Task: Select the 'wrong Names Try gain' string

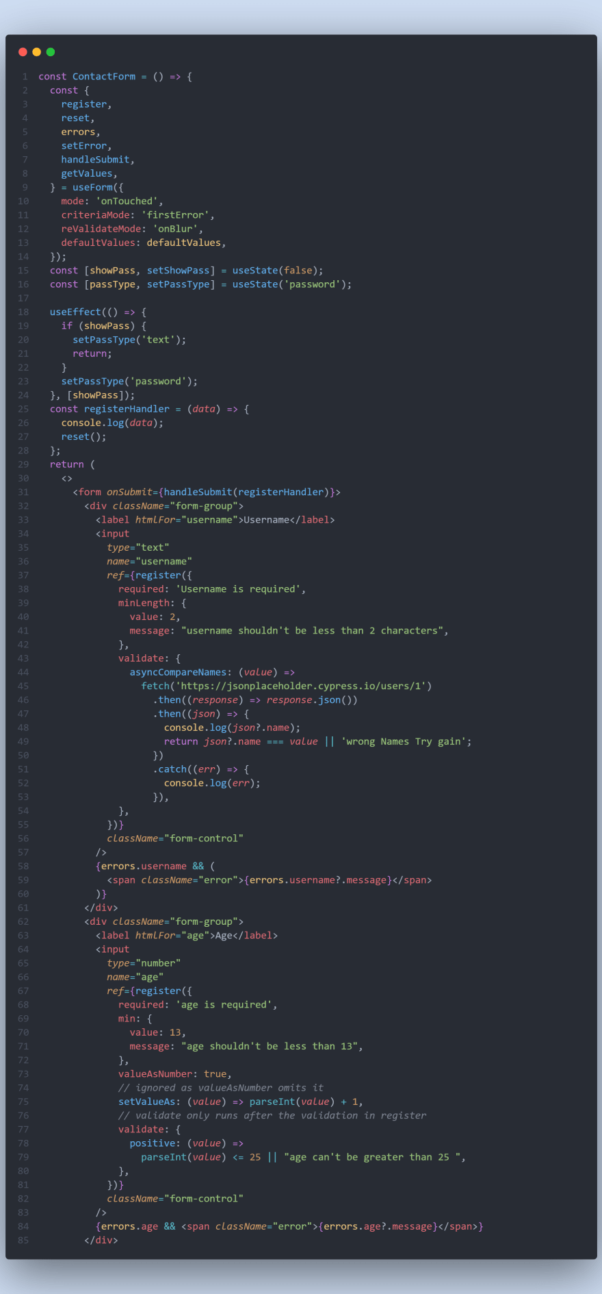Action: pos(404,742)
